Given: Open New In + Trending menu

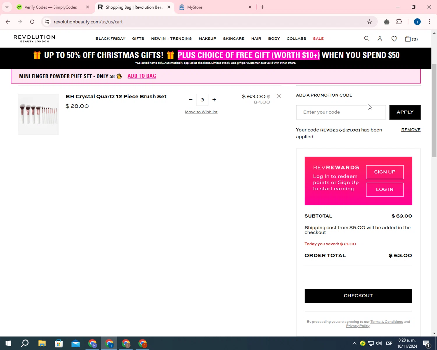Looking at the screenshot, I should pos(171,38).
